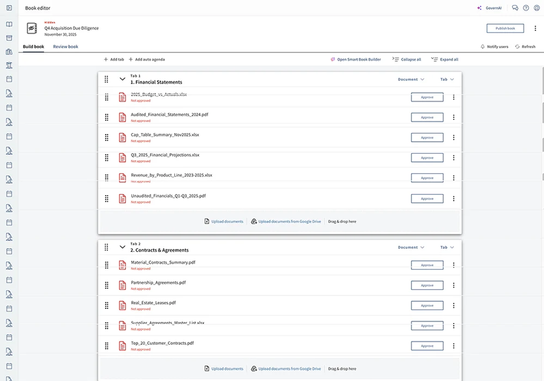Approve Audited_Financial_Statements_2024.pdf

point(427,117)
